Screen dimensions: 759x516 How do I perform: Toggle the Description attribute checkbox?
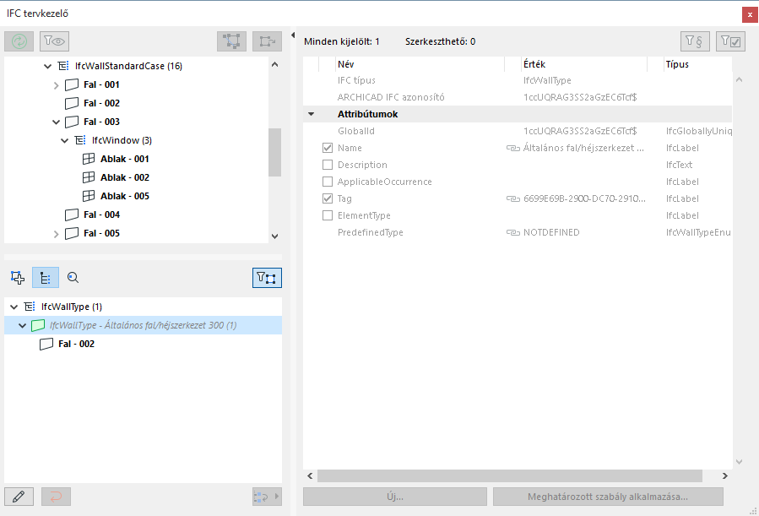click(328, 165)
